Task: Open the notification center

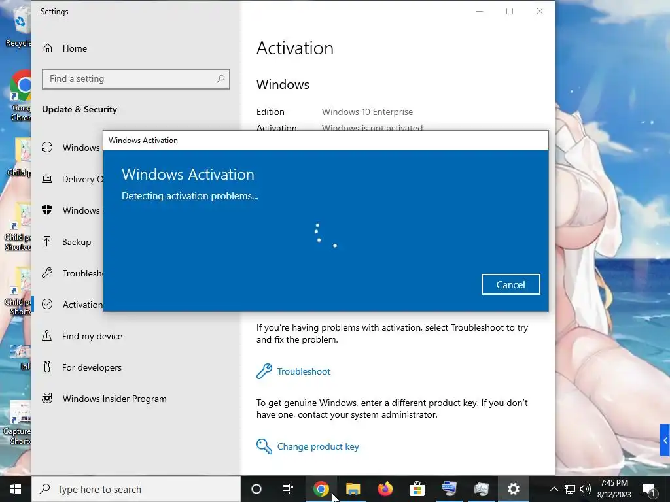Action: [x=649, y=489]
